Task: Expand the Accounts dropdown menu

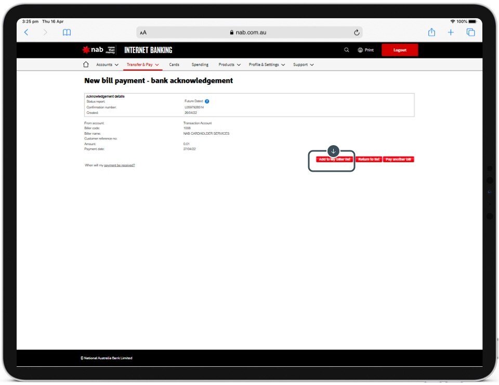Action: click(107, 65)
